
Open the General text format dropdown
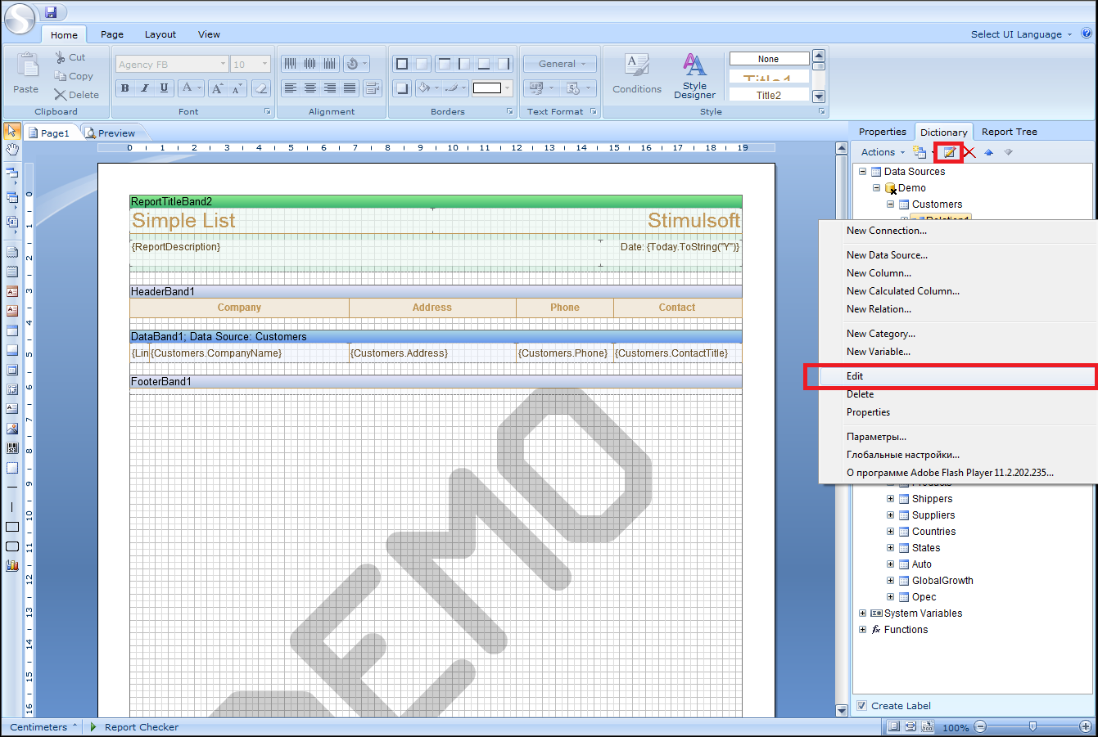click(x=560, y=64)
